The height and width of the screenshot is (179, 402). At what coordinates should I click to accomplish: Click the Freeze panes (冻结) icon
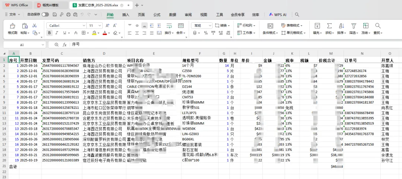pyautogui.click(x=366, y=26)
